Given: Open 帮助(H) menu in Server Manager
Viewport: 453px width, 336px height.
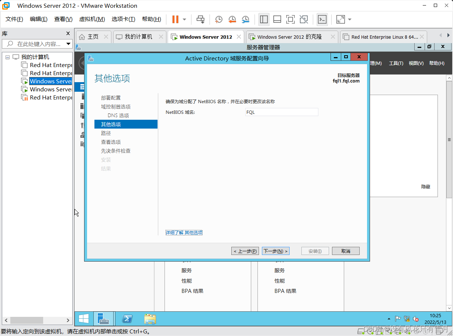Looking at the screenshot, I should 437,63.
